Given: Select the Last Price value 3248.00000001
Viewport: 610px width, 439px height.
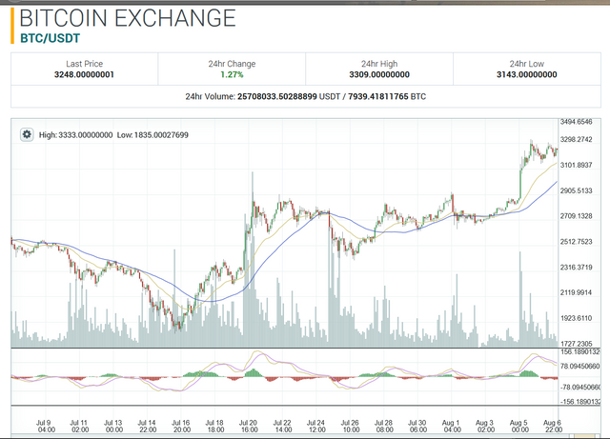Looking at the screenshot, I should (84, 74).
